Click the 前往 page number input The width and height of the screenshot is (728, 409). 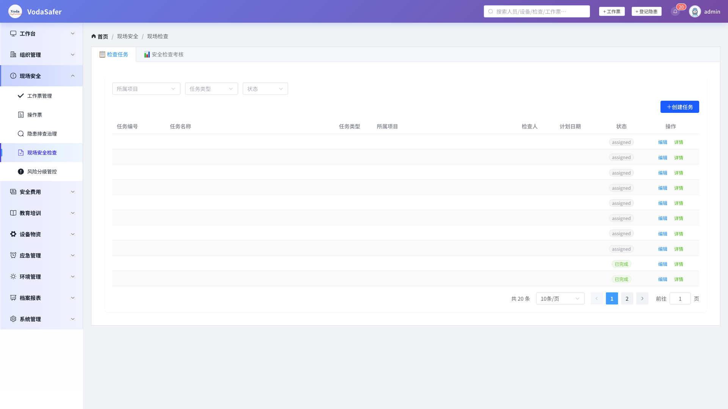tap(680, 298)
